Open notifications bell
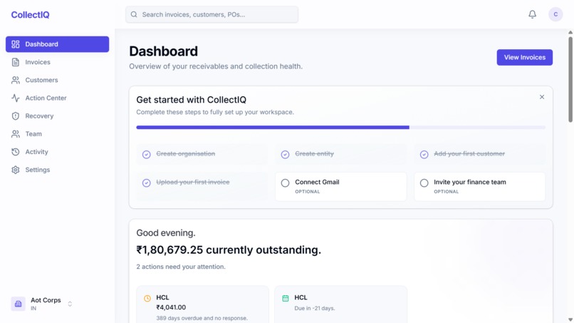 (x=532, y=14)
